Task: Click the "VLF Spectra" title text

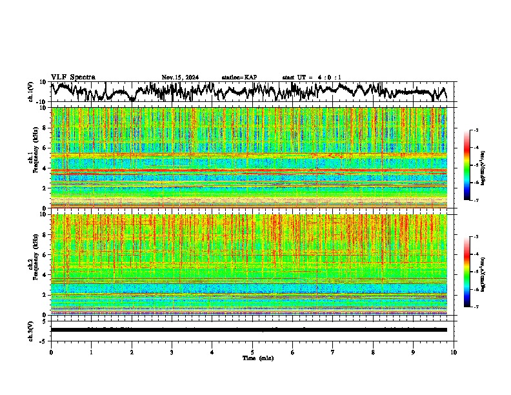Action: (73, 77)
